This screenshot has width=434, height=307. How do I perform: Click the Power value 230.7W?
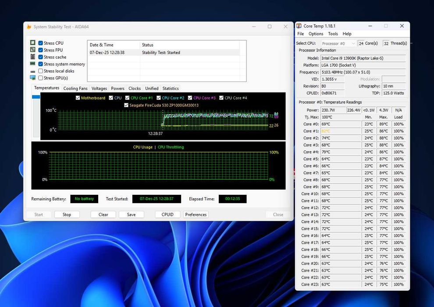[x=333, y=110]
